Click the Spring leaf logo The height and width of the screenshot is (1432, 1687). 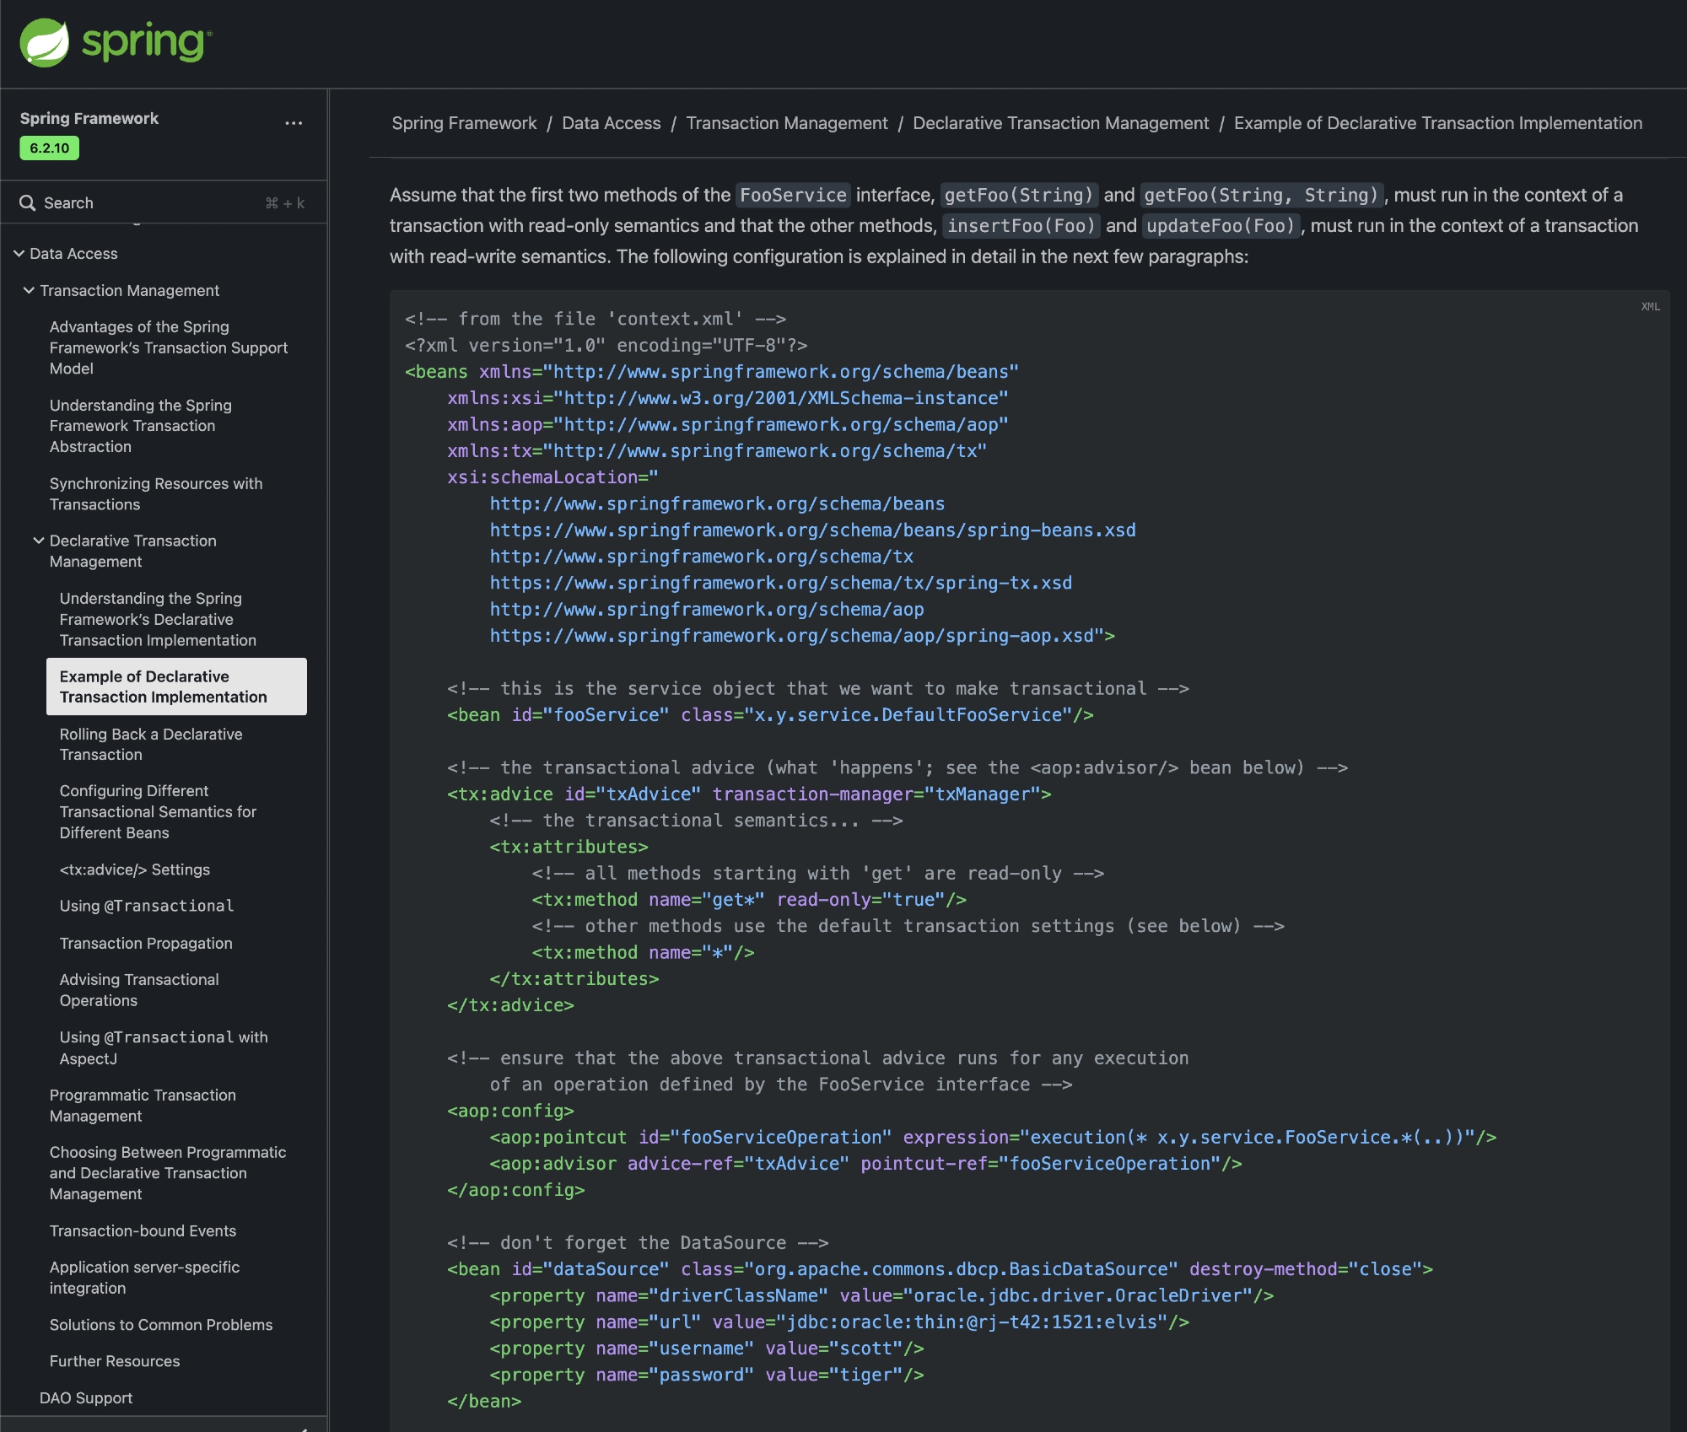click(45, 42)
